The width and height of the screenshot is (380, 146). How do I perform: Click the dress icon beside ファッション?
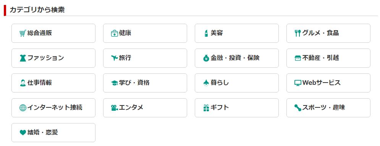(x=23, y=58)
